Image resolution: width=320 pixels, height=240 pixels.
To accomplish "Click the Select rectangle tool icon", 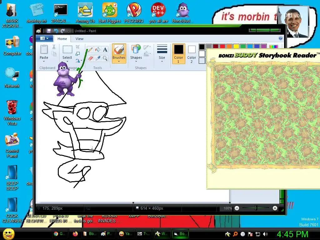I will (x=67, y=50).
